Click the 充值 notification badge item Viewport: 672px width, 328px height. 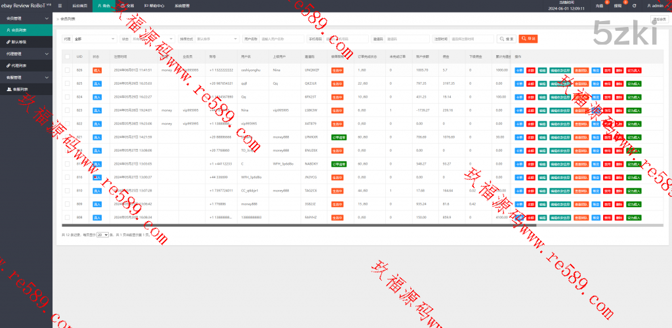click(600, 5)
